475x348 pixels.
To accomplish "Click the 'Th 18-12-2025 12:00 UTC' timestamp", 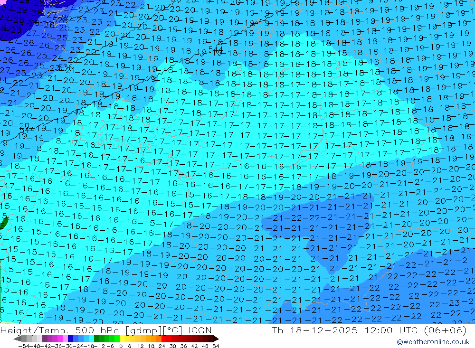I will click(345, 330).
